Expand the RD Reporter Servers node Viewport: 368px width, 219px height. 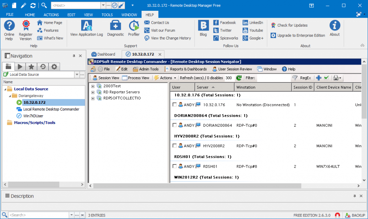(x=93, y=92)
